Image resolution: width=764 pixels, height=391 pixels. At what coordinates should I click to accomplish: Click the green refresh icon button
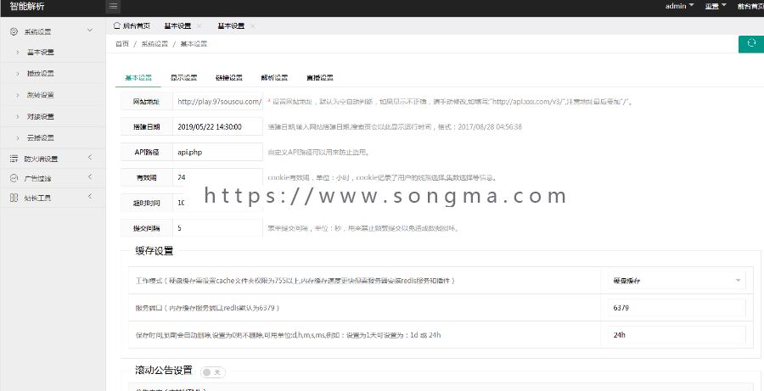[x=751, y=44]
